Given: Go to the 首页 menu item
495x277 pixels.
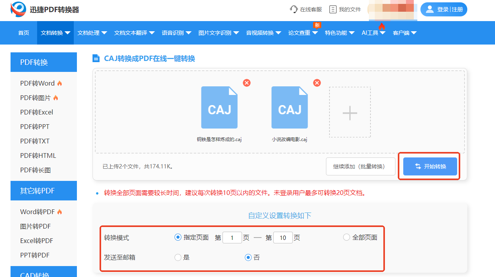Looking at the screenshot, I should pyautogui.click(x=23, y=33).
